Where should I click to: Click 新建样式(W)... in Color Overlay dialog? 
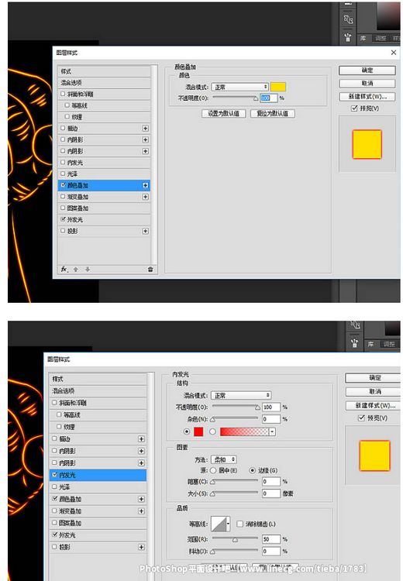click(367, 96)
